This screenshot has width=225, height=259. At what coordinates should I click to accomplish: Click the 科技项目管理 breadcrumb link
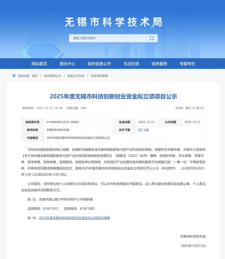pos(99,76)
